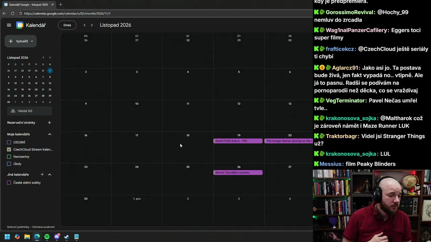The height and width of the screenshot is (242, 431).
Task: Collapse the Moje kalendáře section
Action: 49,134
